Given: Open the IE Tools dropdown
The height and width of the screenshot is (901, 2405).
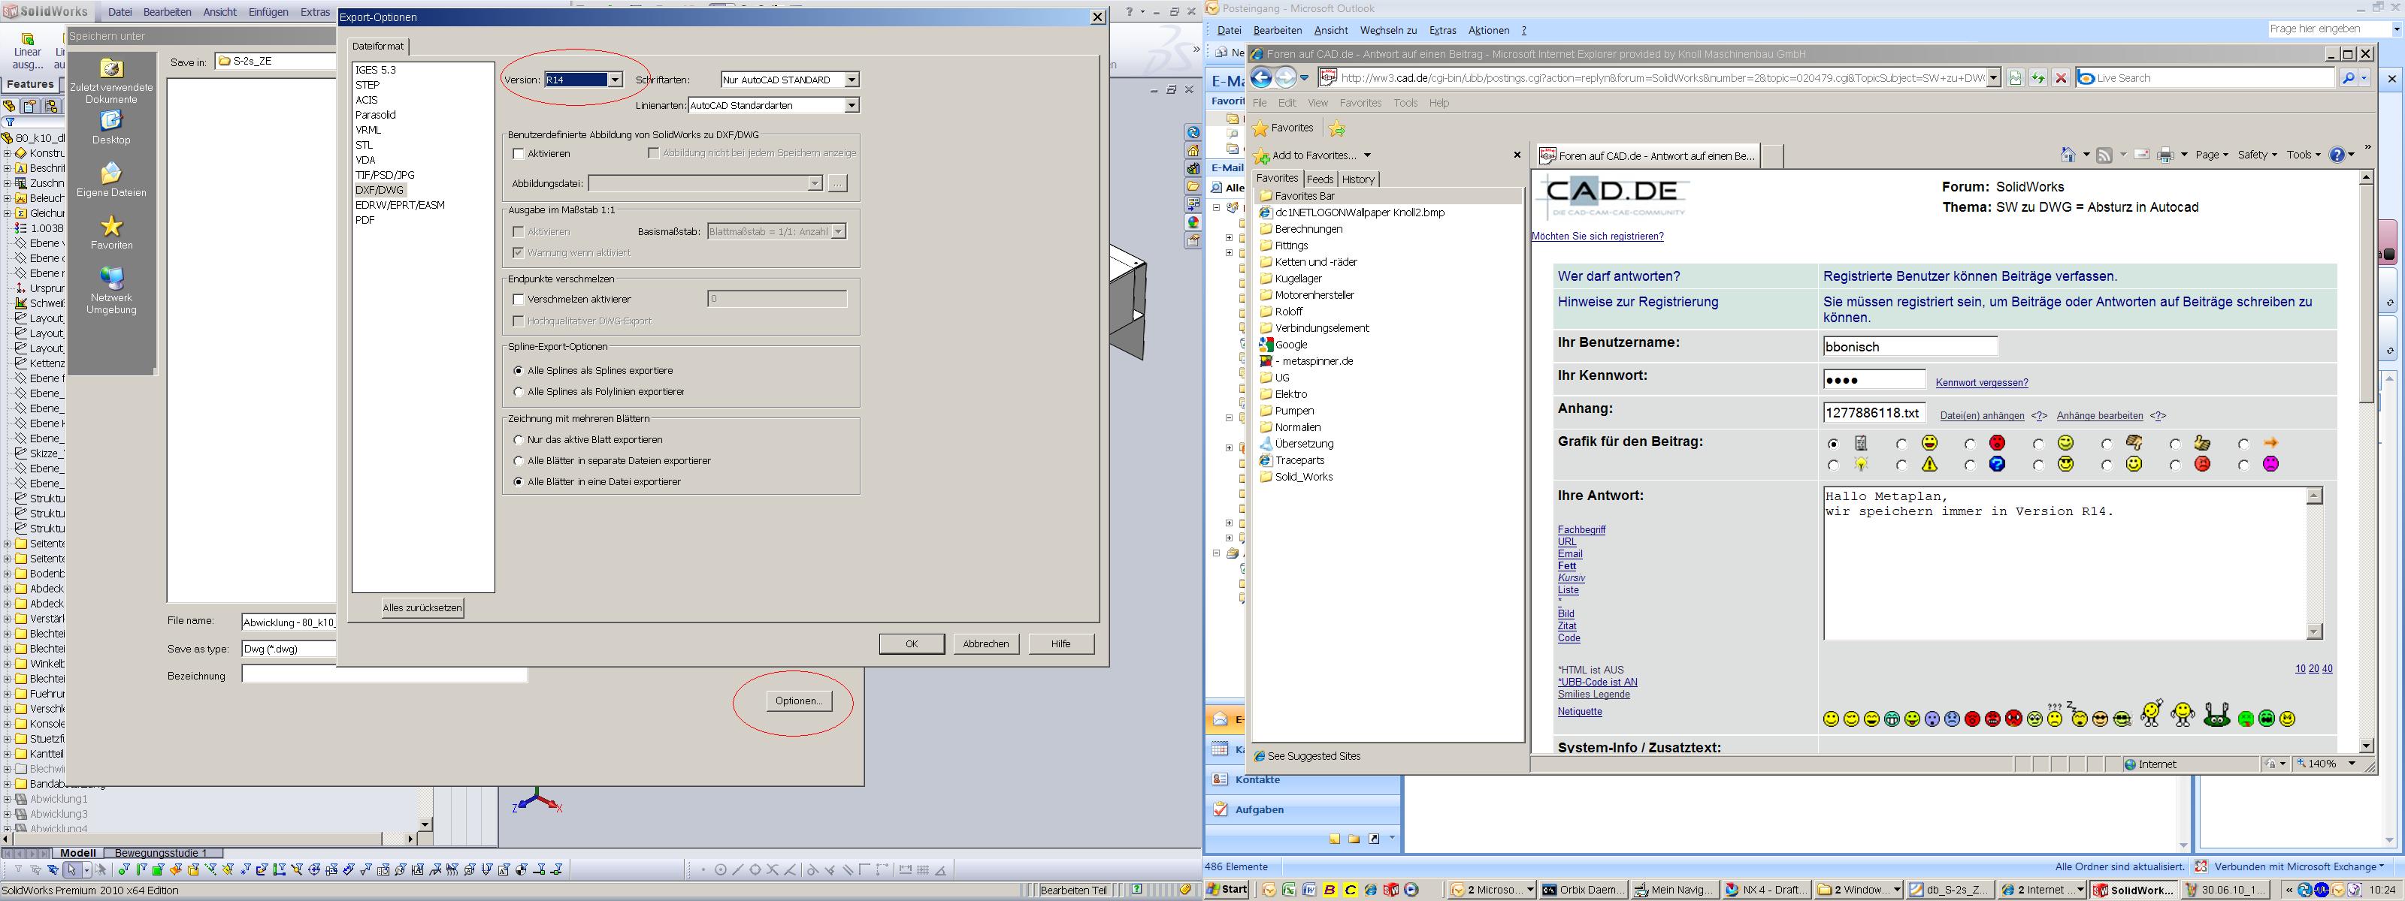Looking at the screenshot, I should (x=2304, y=155).
